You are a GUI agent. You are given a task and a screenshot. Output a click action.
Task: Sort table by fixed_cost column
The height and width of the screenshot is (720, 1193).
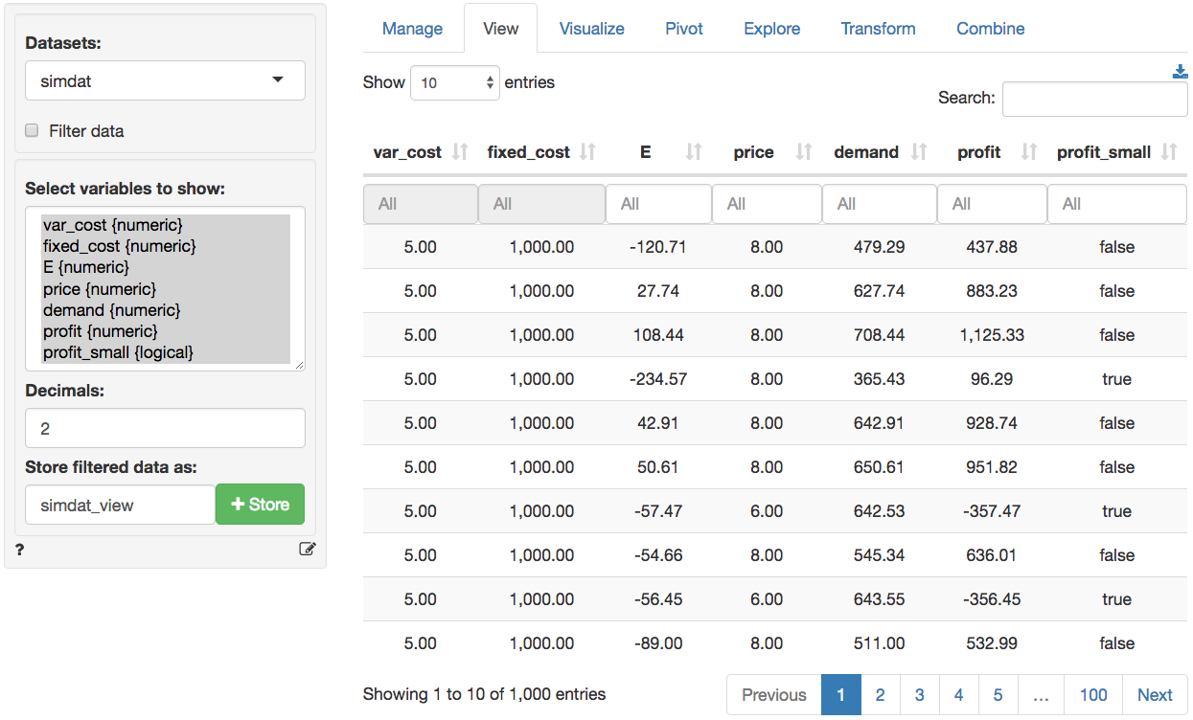(x=587, y=152)
